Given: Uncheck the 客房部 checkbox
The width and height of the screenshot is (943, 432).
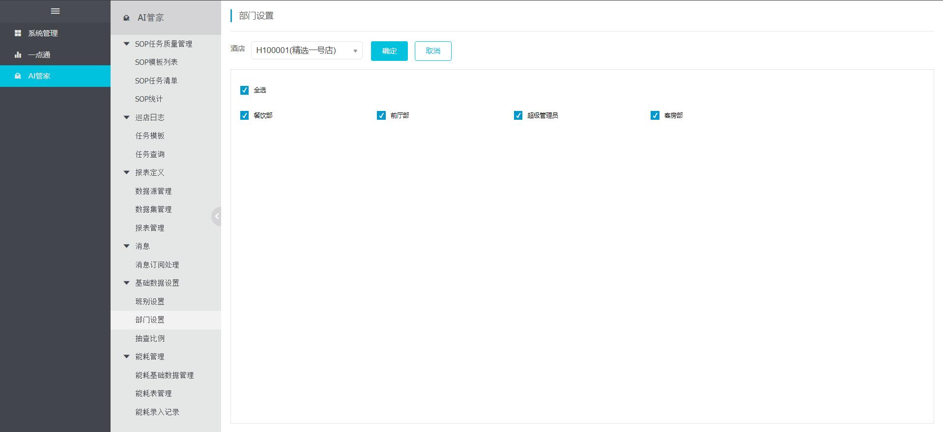Looking at the screenshot, I should coord(655,115).
